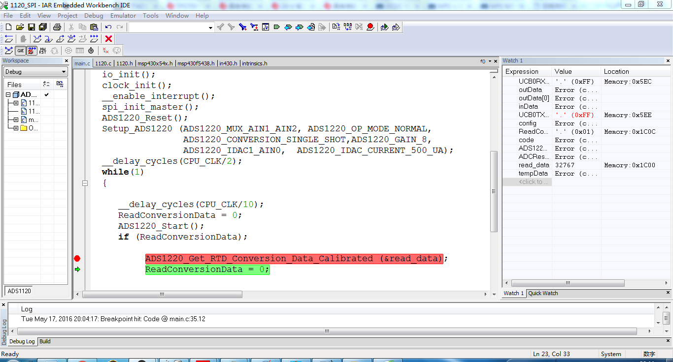Screen dimensions: 673x362
Task: Toggle the breakpoint marker beside ADS1220_Get_RTD_Conversion_Data_Calibrated
Action: click(x=77, y=259)
